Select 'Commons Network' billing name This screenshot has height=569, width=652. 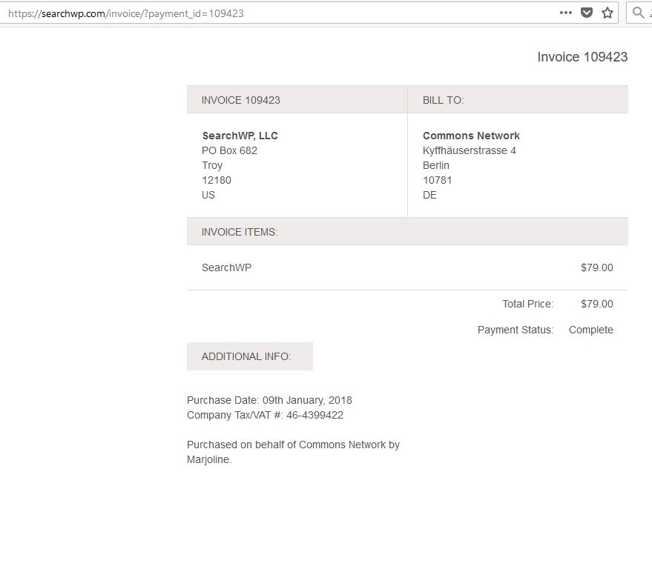pyautogui.click(x=471, y=136)
